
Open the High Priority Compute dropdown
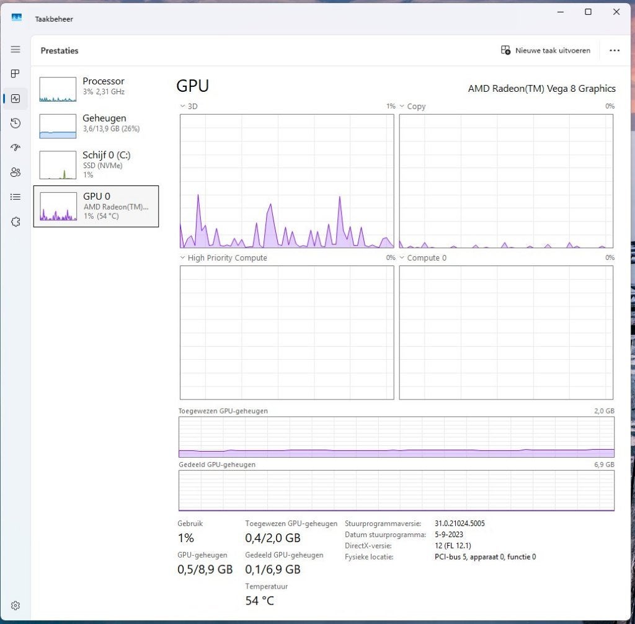click(223, 257)
